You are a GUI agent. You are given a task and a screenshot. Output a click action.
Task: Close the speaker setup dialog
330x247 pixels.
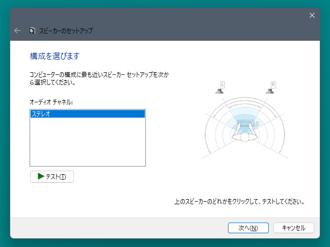tap(312, 15)
